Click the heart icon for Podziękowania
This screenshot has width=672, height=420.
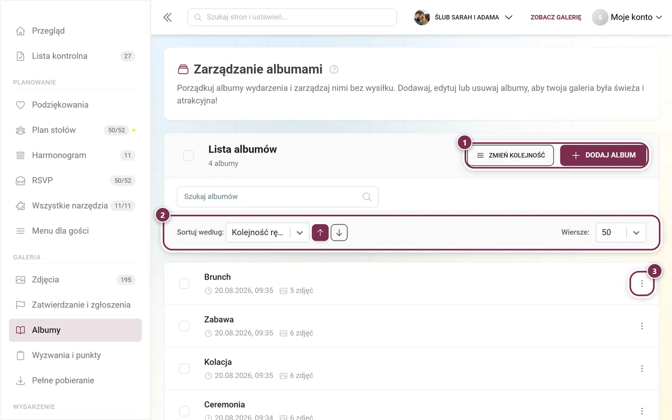point(21,105)
